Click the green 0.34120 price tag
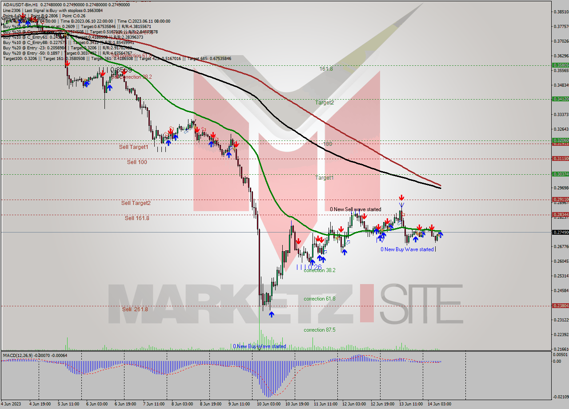 click(560, 99)
